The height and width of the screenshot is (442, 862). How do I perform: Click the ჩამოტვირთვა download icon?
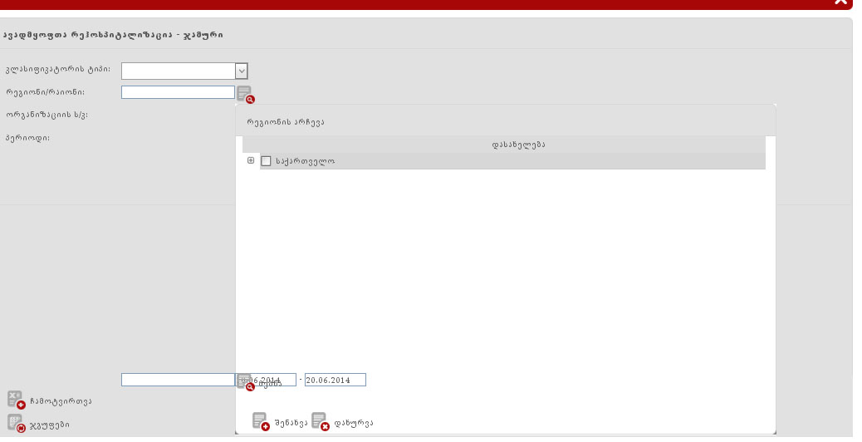point(16,400)
